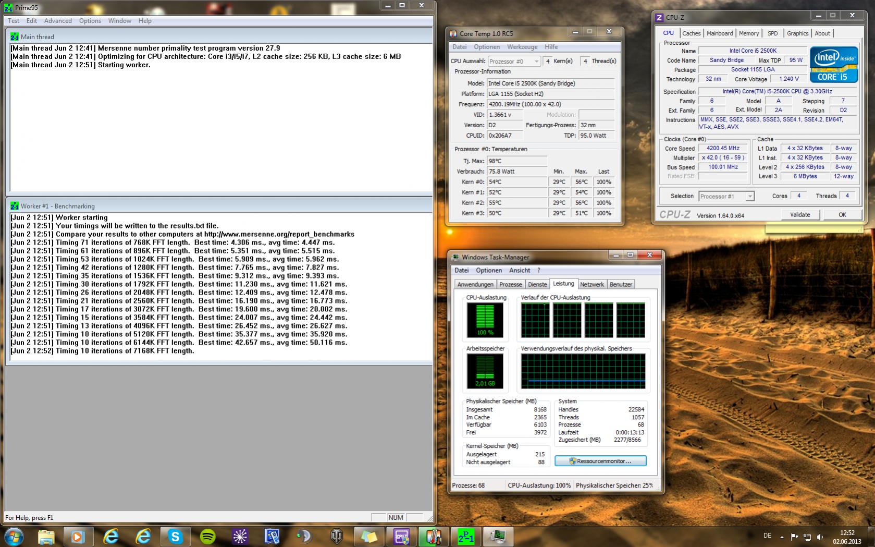This screenshot has width=875, height=547.
Task: Click the Core Temp title bar icon
Action: [453, 34]
